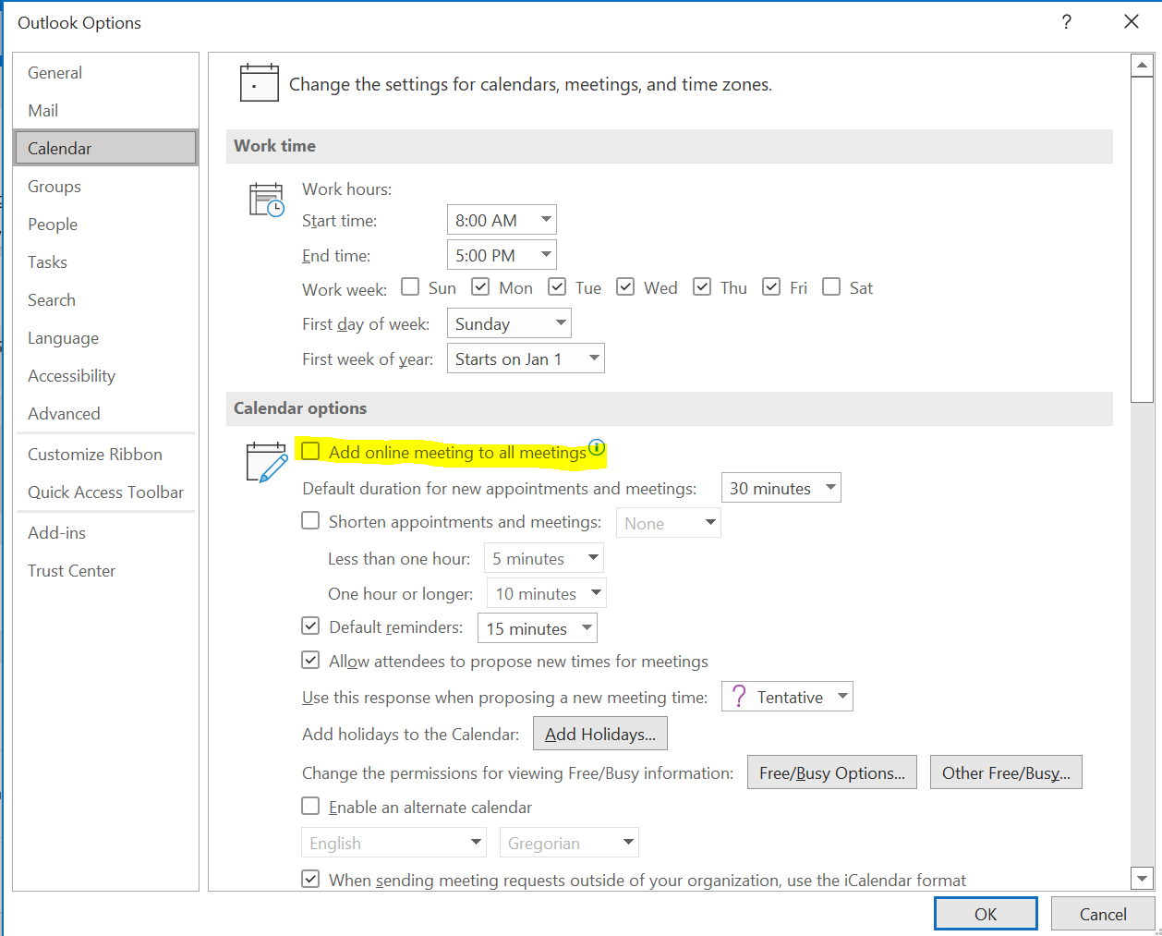This screenshot has height=936, width=1162.
Task: Click the calendar pencil icon in Calendar options
Action: tap(267, 462)
